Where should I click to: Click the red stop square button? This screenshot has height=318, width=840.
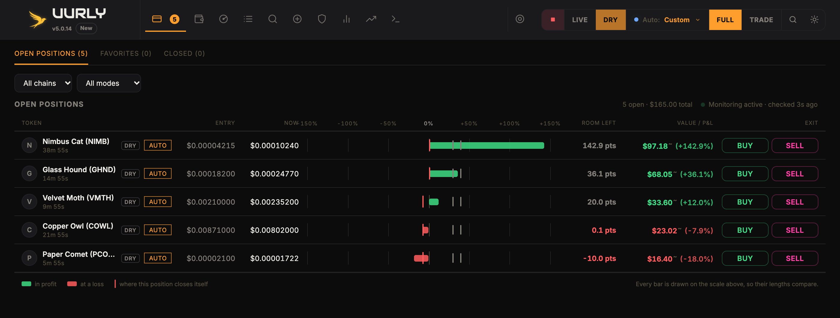(553, 20)
